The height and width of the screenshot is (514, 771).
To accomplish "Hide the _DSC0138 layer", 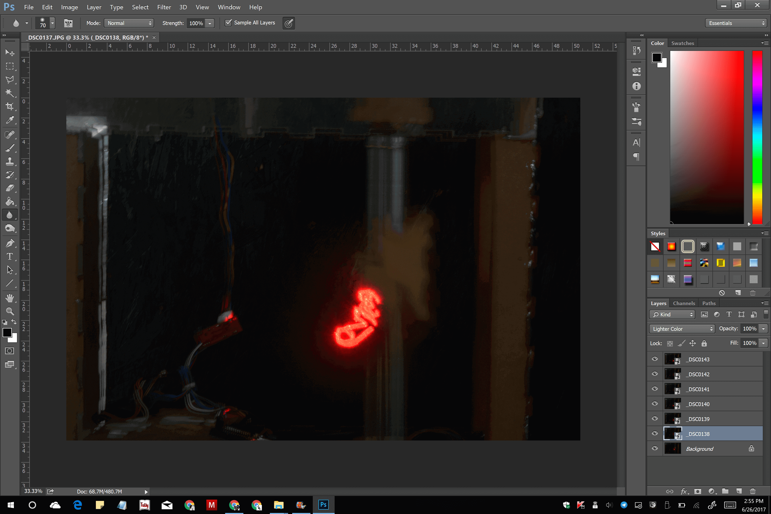I will 655,433.
